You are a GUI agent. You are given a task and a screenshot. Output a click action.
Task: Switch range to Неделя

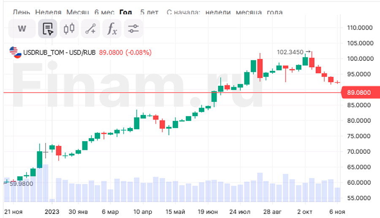coord(48,12)
